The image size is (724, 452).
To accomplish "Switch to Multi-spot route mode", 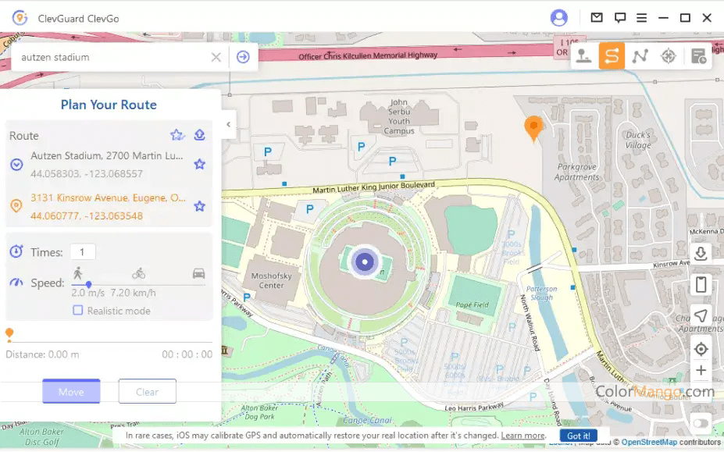I will (640, 56).
